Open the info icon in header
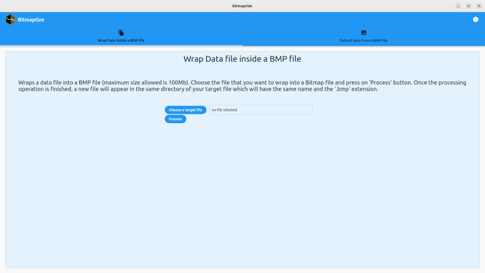Screen dimensions: 485x273 click(476, 20)
